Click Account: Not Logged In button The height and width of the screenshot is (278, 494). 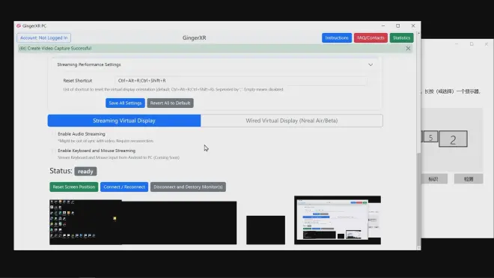44,38
